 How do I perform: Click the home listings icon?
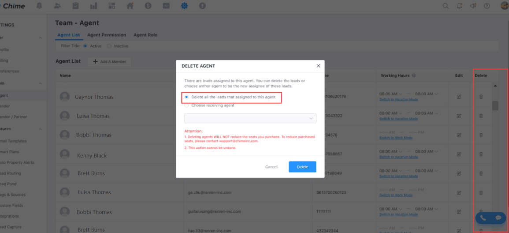coord(130,6)
